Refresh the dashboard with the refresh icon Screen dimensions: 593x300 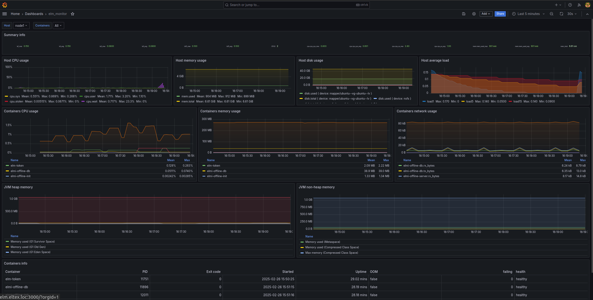point(561,14)
